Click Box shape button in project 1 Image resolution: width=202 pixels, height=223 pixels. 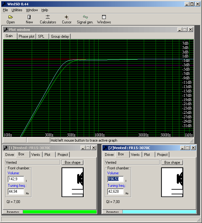pos(73,162)
